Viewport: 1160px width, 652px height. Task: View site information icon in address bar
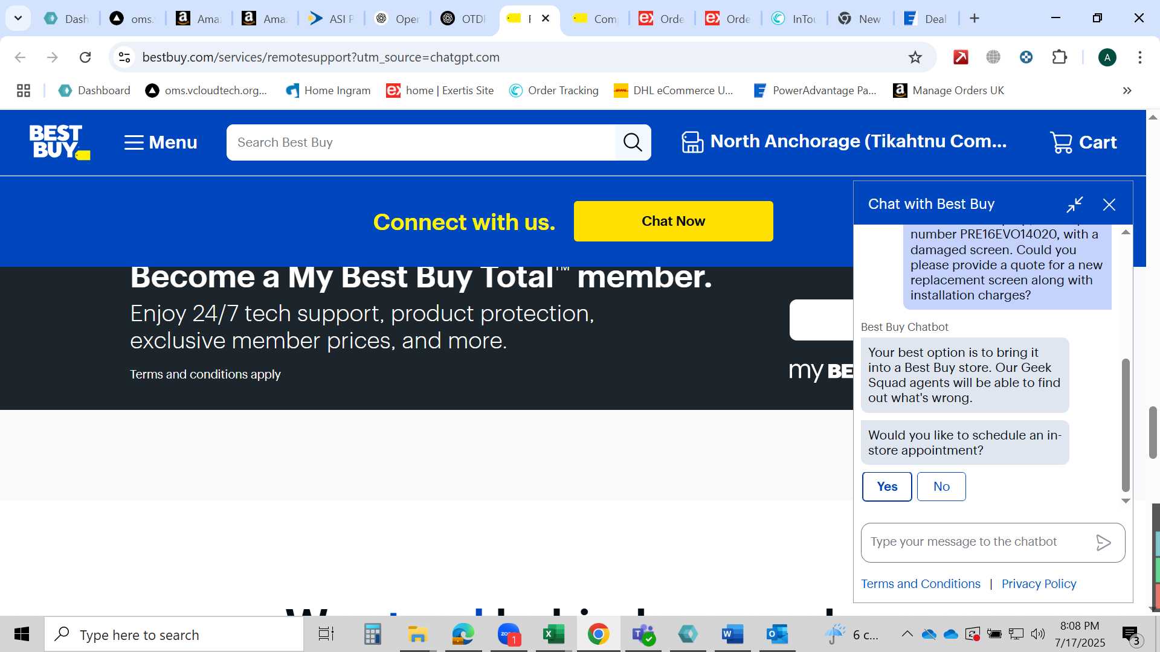[124, 57]
